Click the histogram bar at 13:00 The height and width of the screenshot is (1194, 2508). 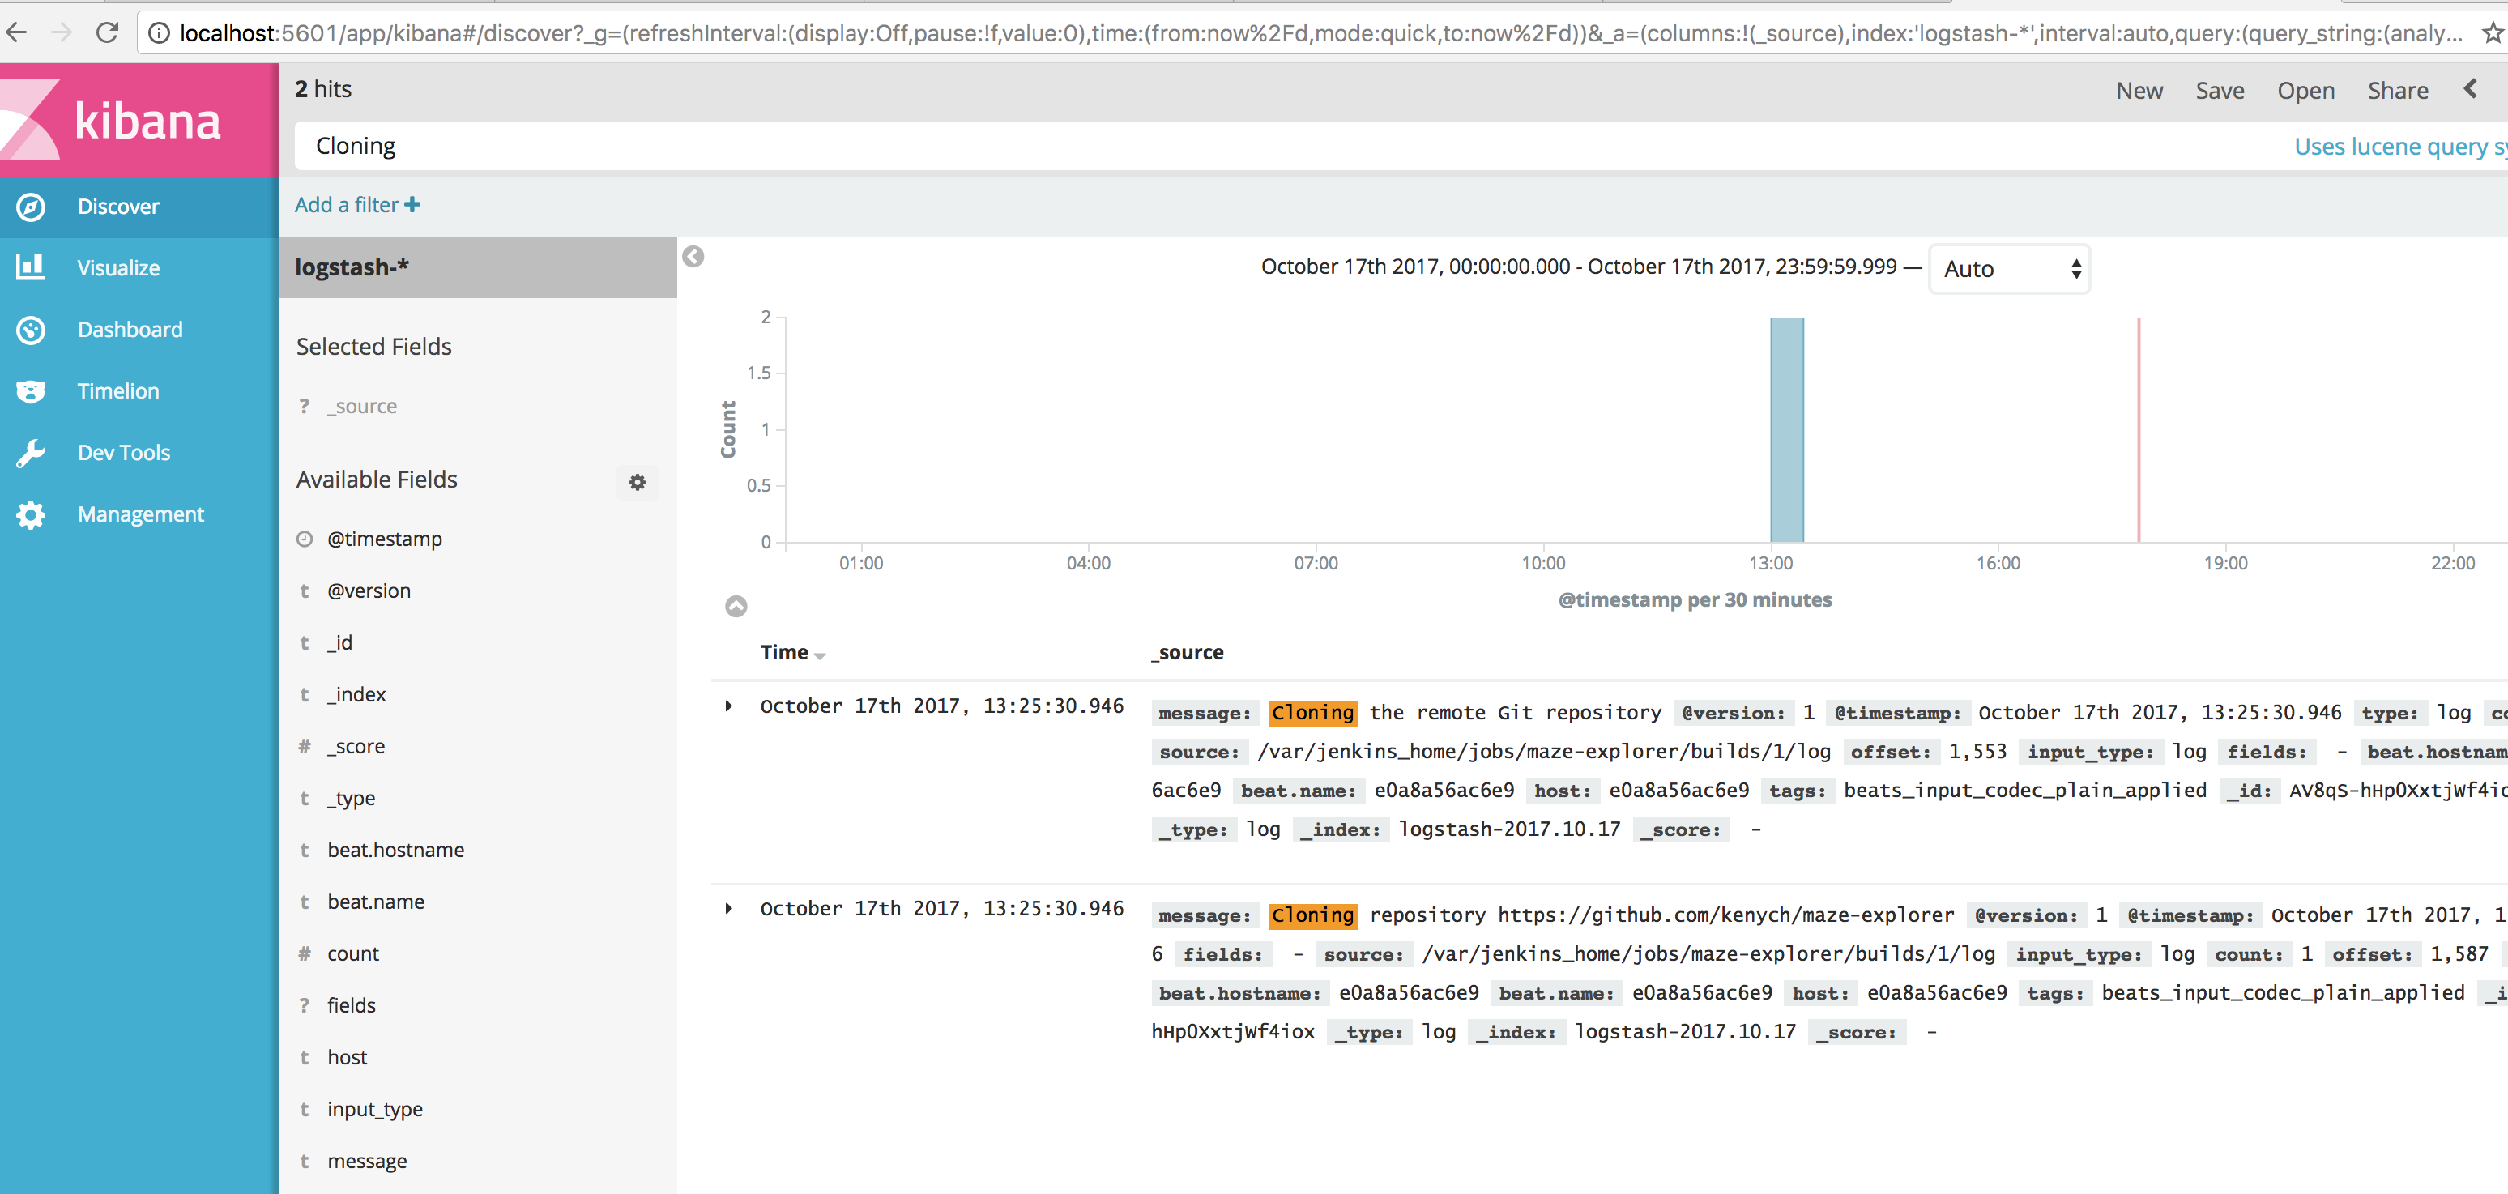coord(1786,429)
